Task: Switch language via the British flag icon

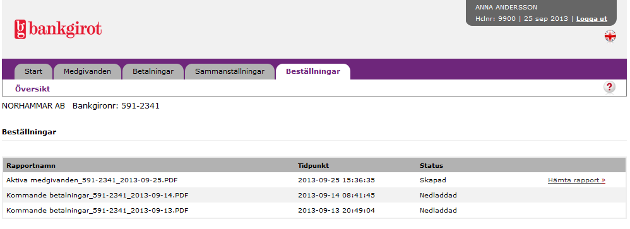Action: pyautogui.click(x=610, y=36)
